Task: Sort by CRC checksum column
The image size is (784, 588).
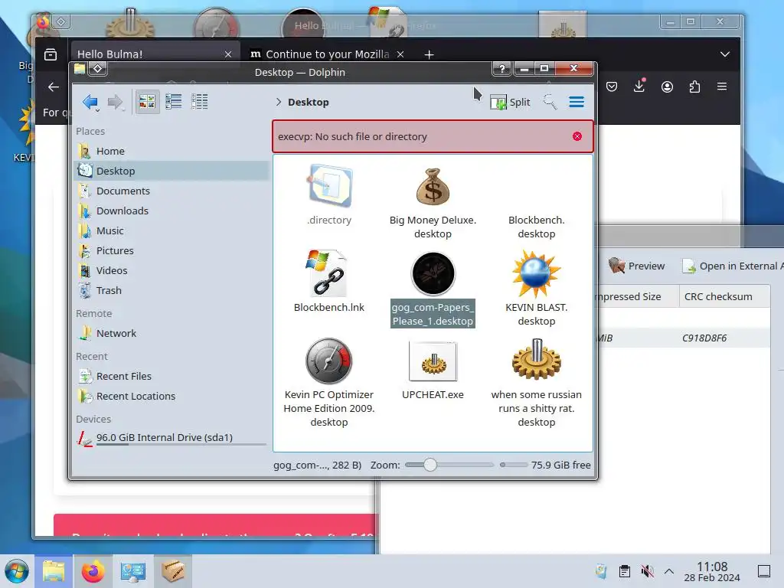Action: tap(724, 296)
